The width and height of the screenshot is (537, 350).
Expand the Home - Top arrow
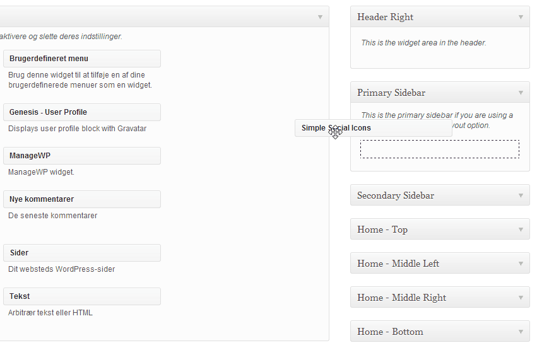click(521, 230)
